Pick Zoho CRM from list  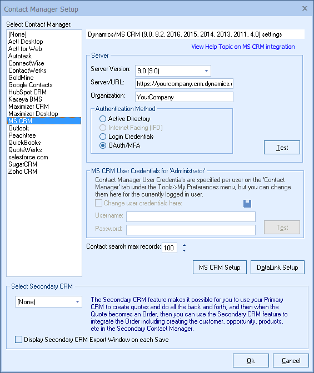(44, 172)
